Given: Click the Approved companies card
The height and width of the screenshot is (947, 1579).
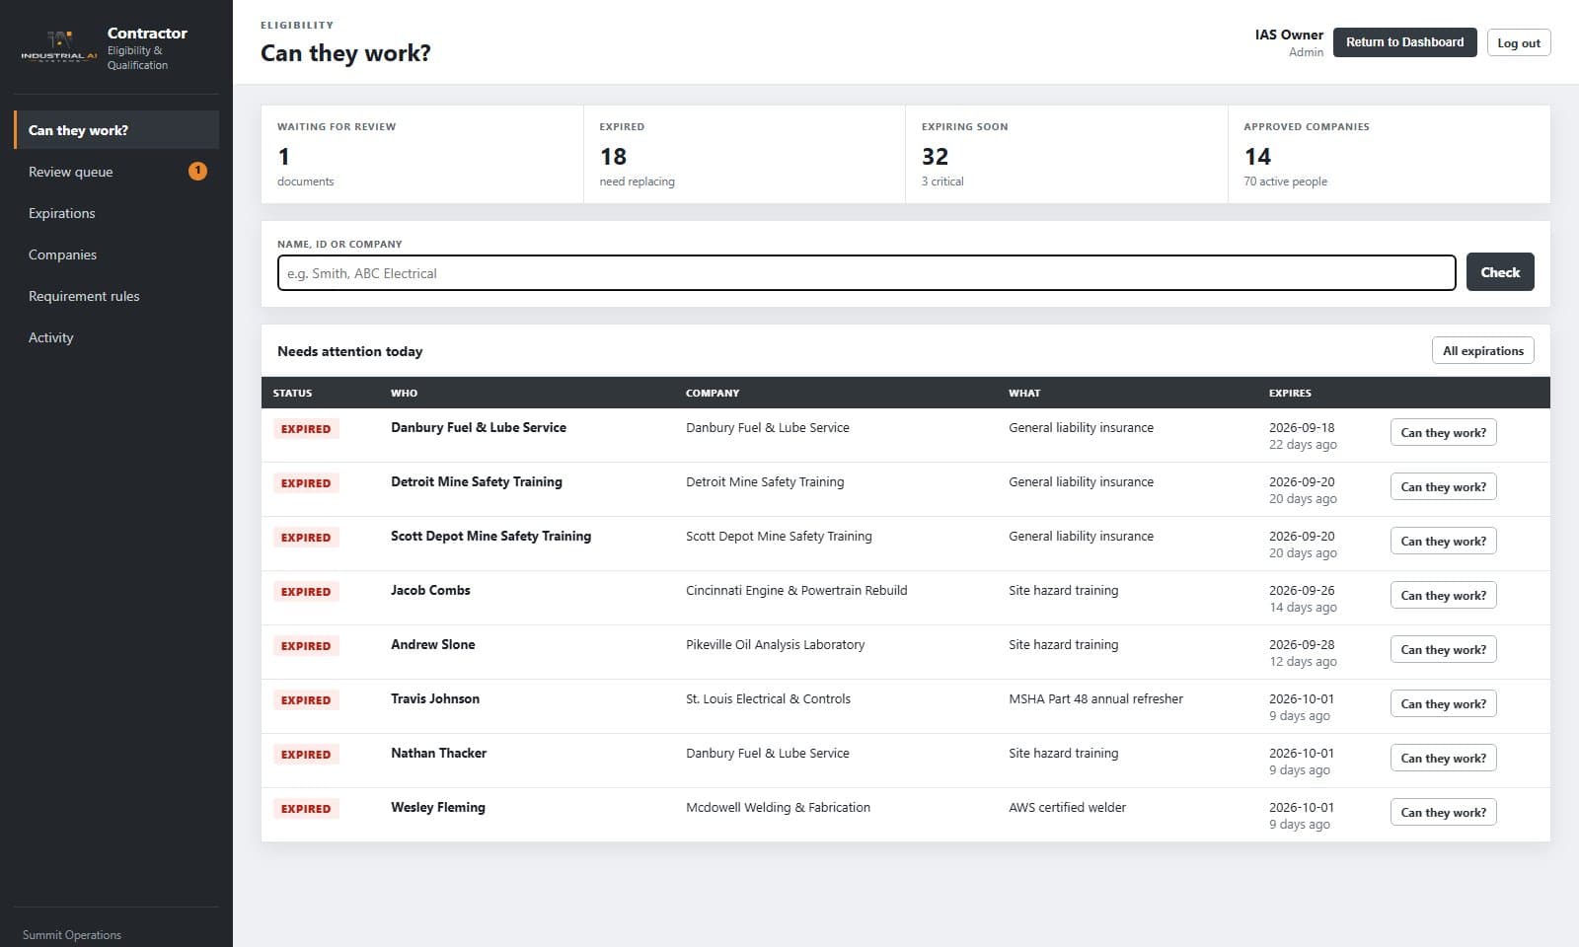Looking at the screenshot, I should click(x=1390, y=154).
